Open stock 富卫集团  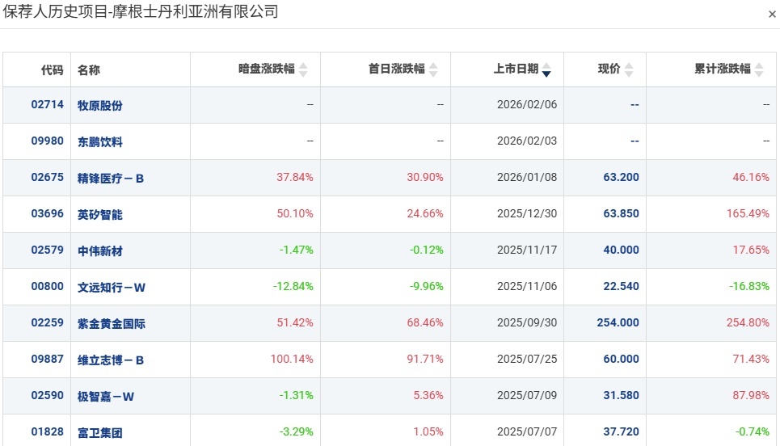[x=100, y=432]
